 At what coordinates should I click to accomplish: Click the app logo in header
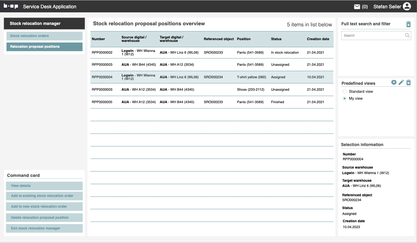11,6
